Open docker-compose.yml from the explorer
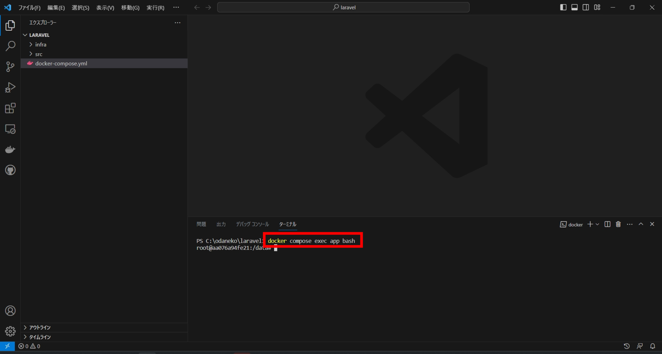The image size is (662, 354). (x=61, y=63)
